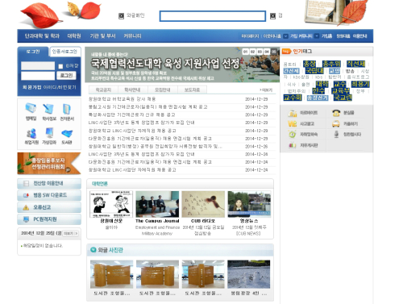403x304 pixels.
Task: Open 대학원 in main navigation bar
Action: point(74,36)
